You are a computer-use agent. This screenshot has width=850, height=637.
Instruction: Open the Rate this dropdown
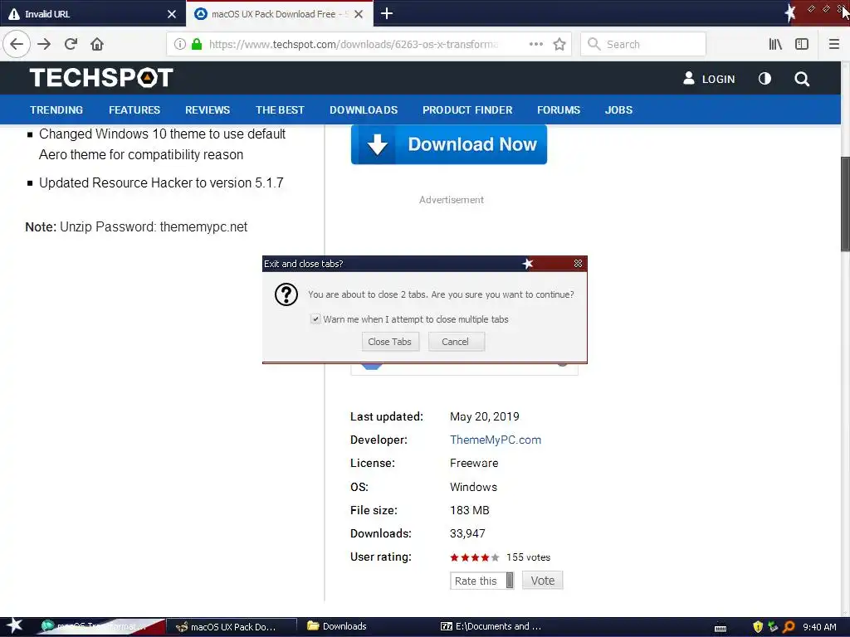(x=481, y=581)
